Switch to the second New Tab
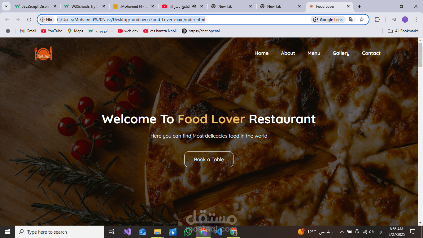 [281, 6]
